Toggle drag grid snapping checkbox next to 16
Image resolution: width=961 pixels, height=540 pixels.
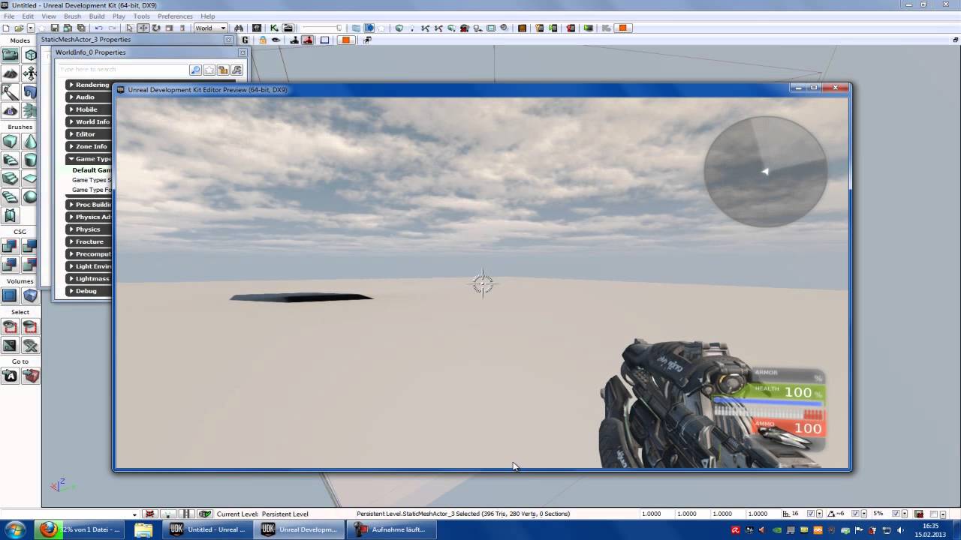coord(809,514)
